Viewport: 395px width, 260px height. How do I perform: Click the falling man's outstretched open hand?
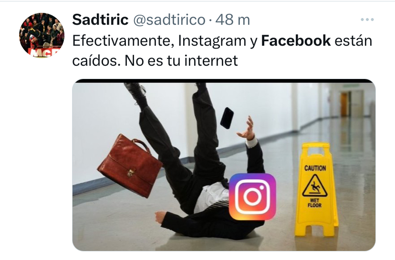(x=247, y=128)
